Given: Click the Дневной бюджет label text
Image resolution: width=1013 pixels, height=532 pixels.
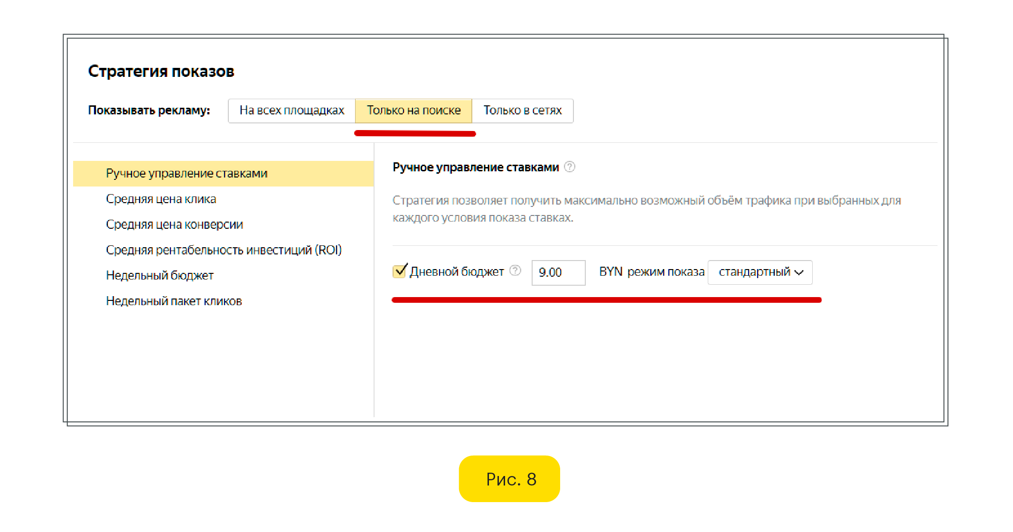Looking at the screenshot, I should tap(456, 272).
